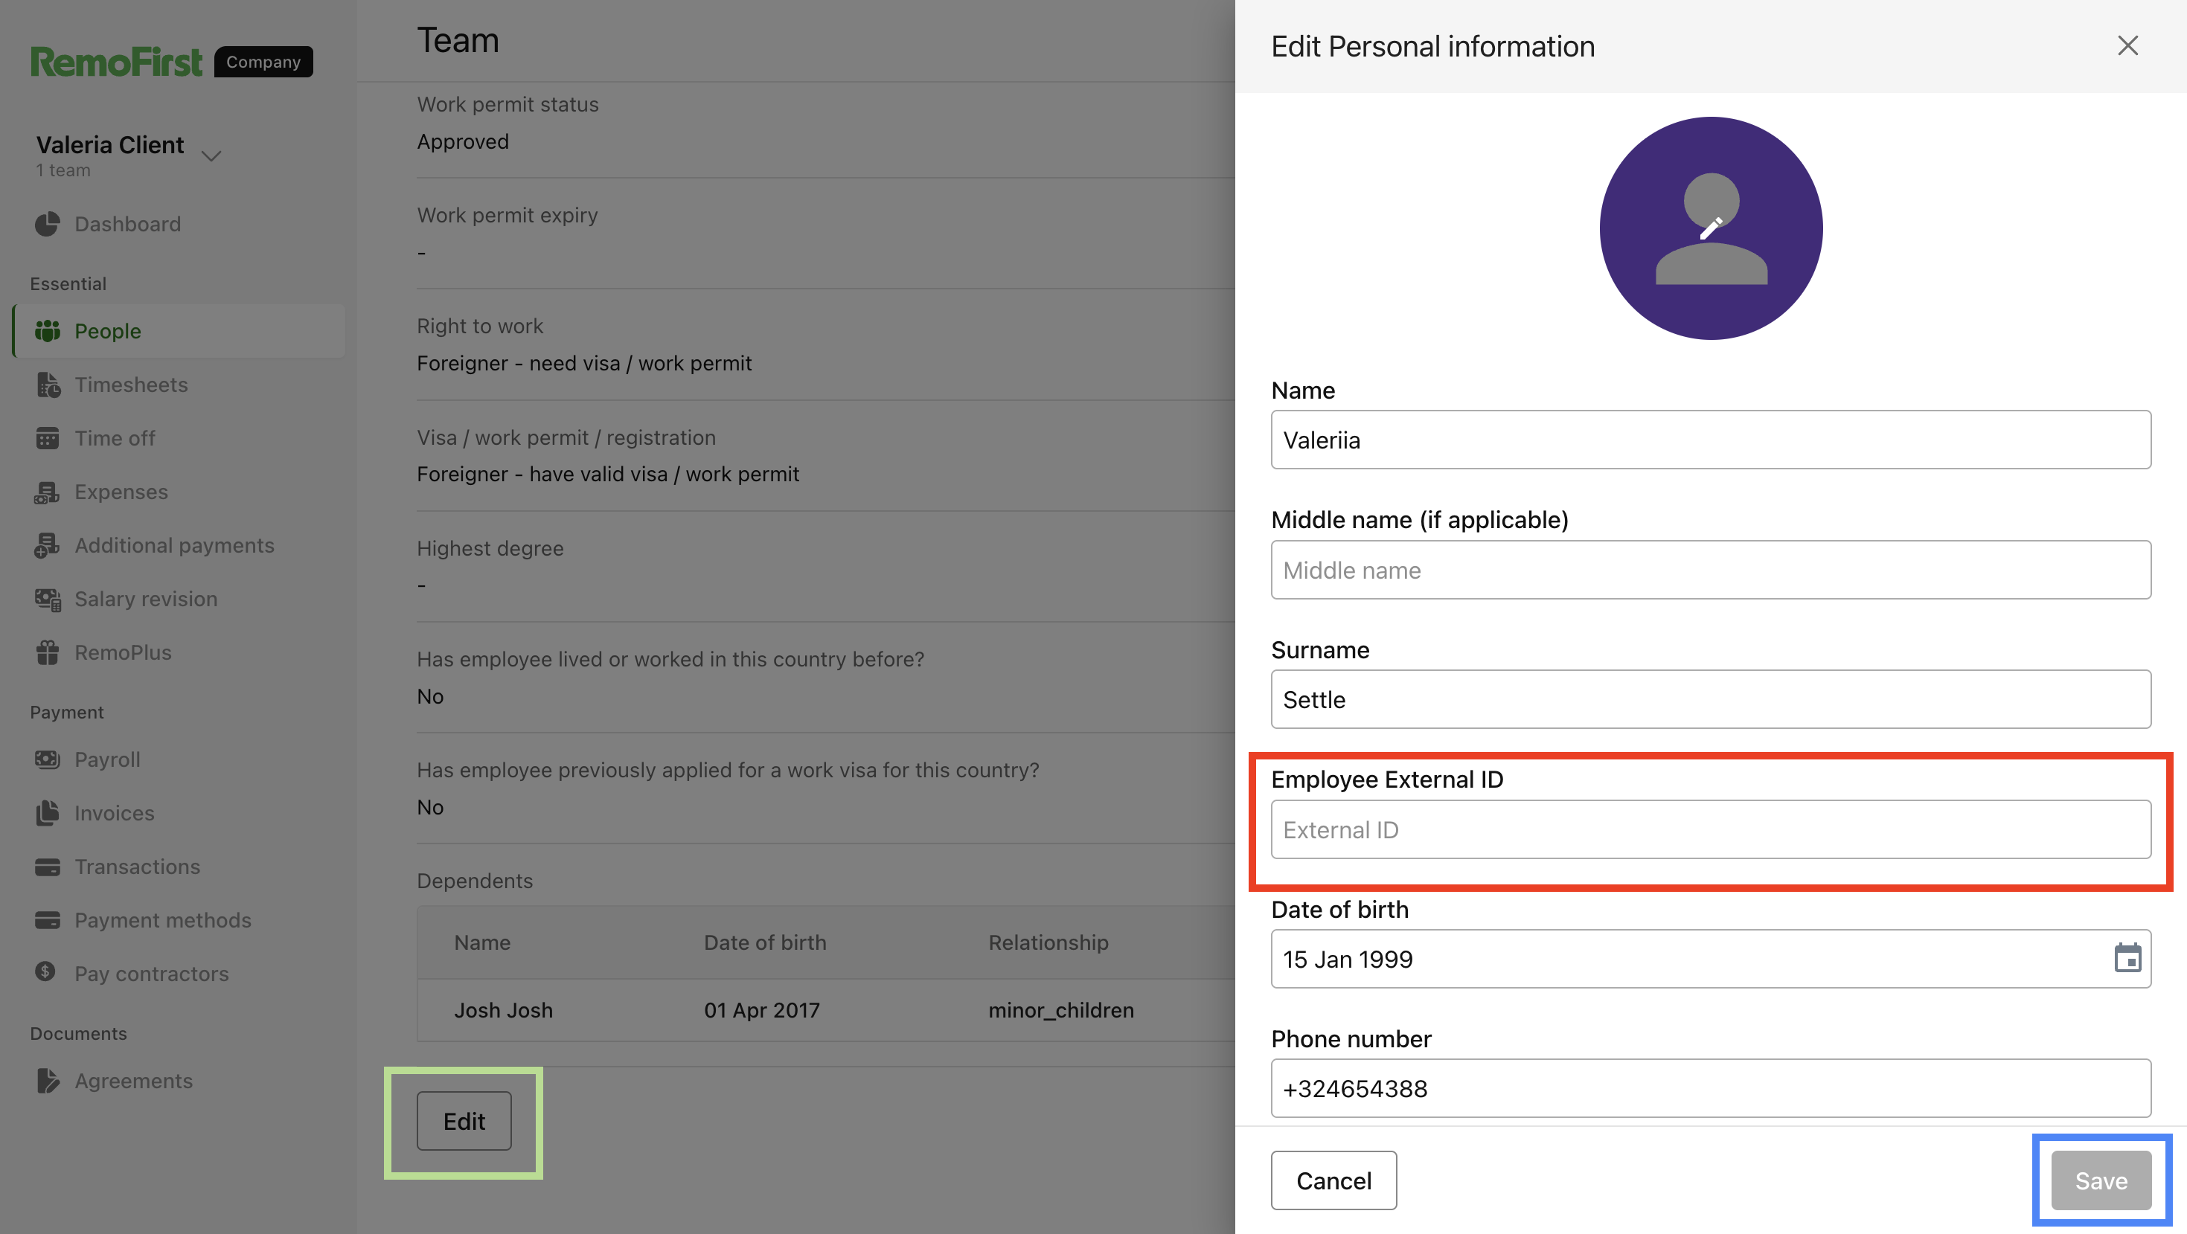Cancel the personal information edits
Image resolution: width=2187 pixels, height=1234 pixels.
1333,1180
